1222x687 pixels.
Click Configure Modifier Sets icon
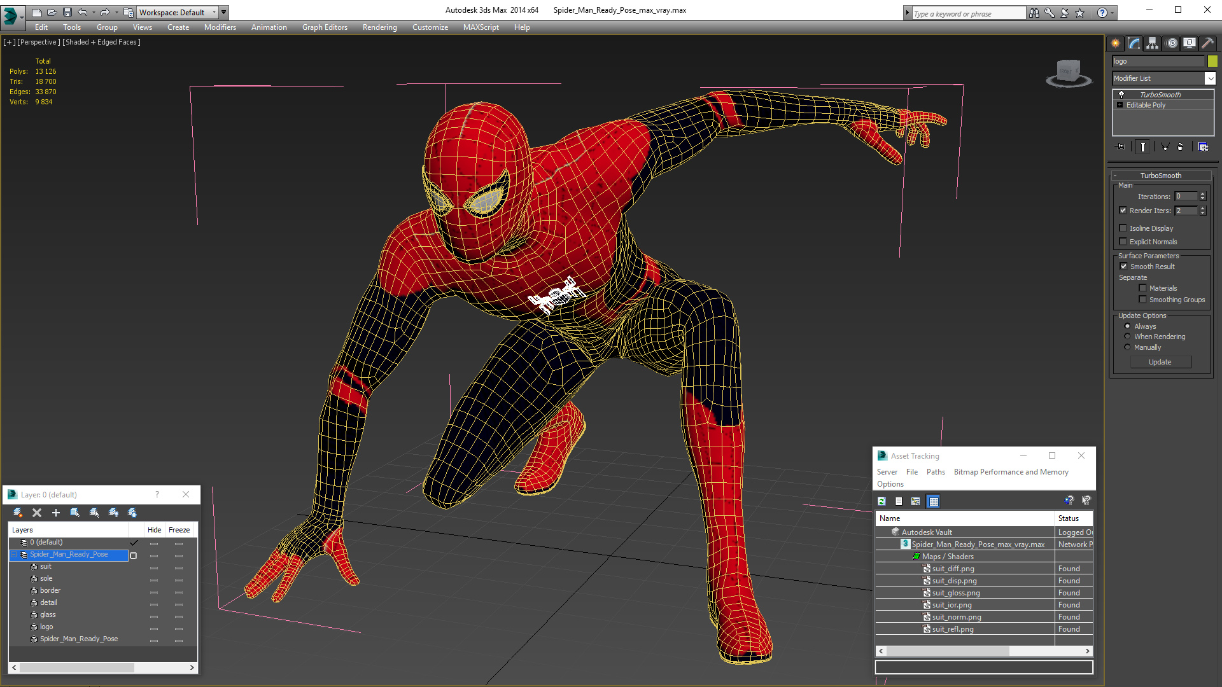[1203, 146]
